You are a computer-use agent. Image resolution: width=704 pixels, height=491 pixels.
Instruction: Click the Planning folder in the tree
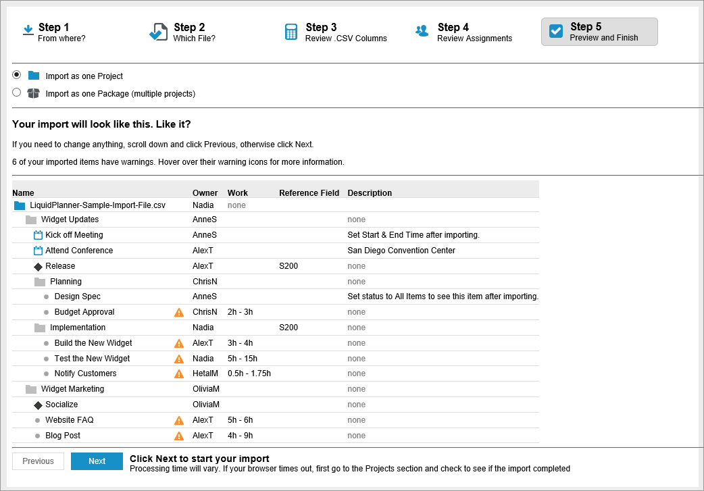tap(66, 282)
